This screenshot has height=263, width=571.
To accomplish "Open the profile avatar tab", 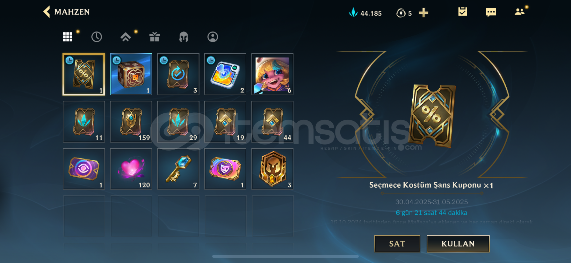I will (x=213, y=37).
